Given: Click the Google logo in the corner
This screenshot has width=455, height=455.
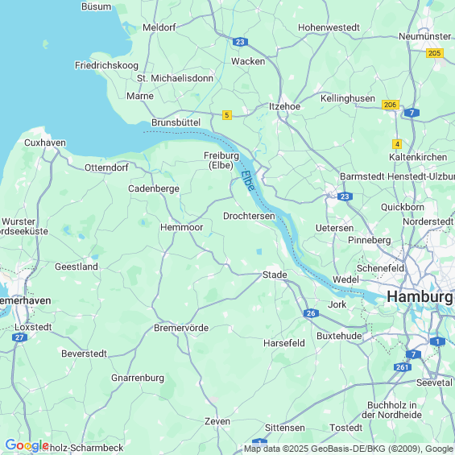Looking at the screenshot, I should 27,445.
